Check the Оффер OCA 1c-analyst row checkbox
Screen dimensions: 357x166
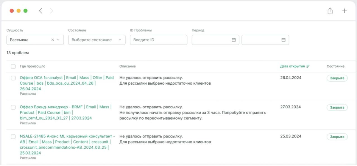[13, 78]
